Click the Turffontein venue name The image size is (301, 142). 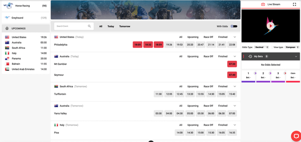tap(60, 94)
